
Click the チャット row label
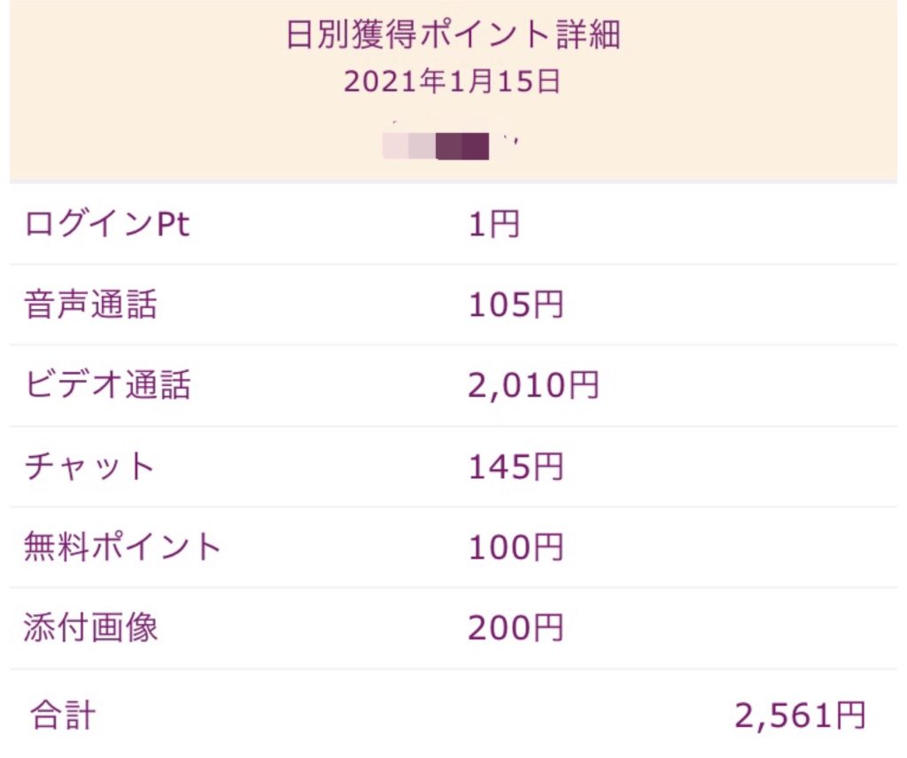[x=90, y=467]
